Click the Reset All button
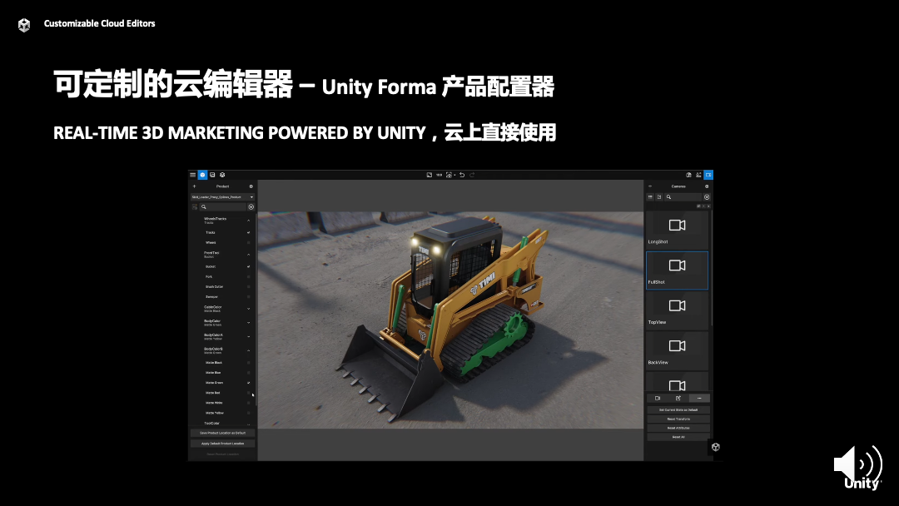The height and width of the screenshot is (506, 899). point(678,437)
